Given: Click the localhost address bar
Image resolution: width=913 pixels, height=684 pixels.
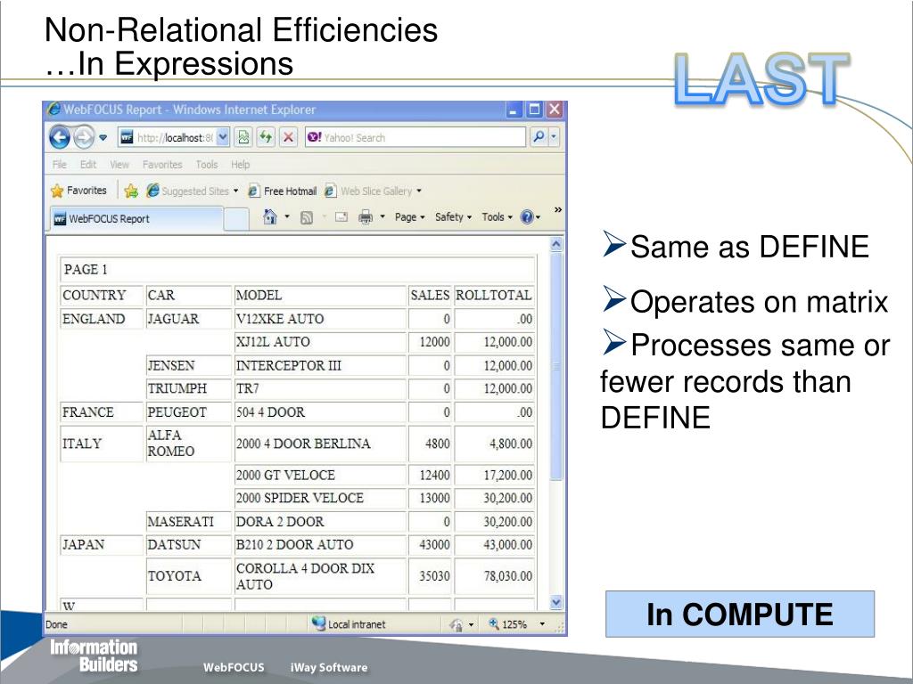Looking at the screenshot, I should click(174, 138).
